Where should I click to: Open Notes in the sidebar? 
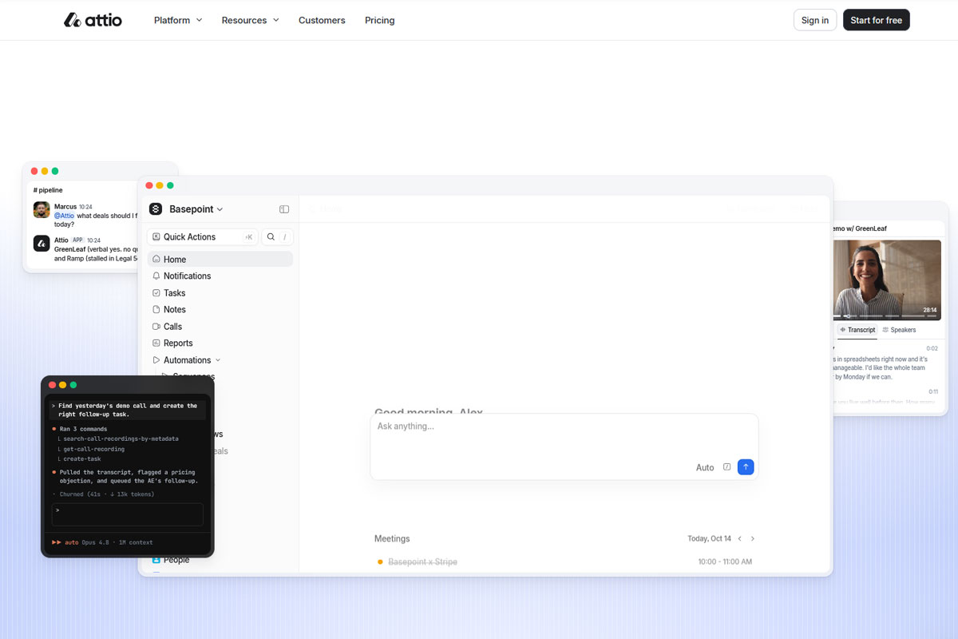pyautogui.click(x=220, y=310)
